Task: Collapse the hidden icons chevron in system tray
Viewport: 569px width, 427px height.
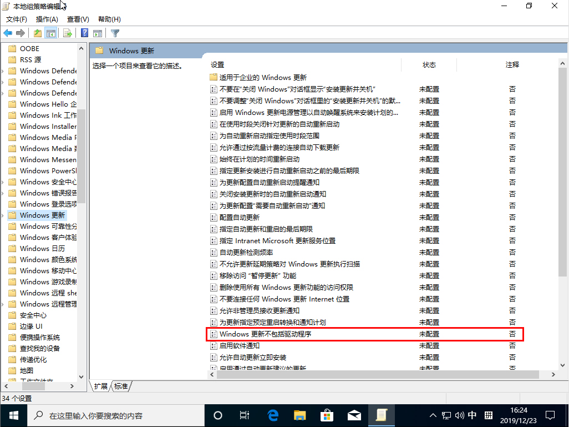Action: [432, 415]
